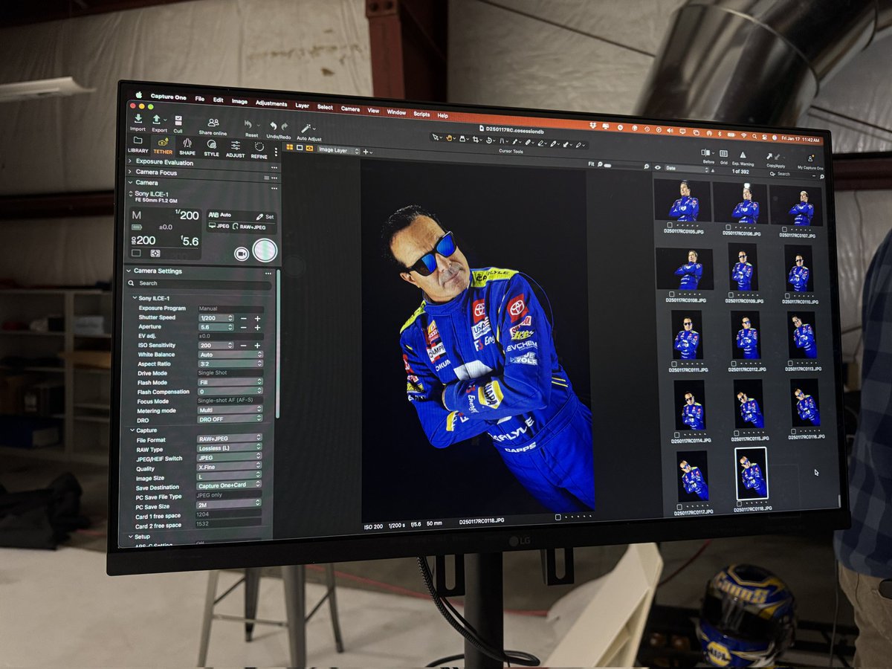Increase Shutter Speed with plus button
This screenshot has height=669, width=892.
[x=257, y=319]
